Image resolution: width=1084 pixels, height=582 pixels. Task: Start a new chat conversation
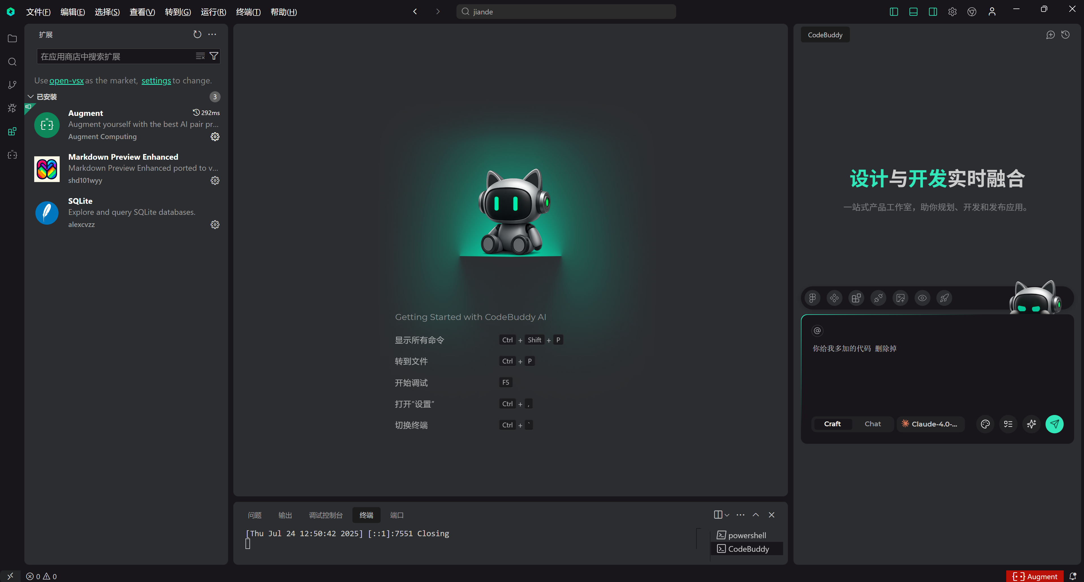pos(1050,35)
